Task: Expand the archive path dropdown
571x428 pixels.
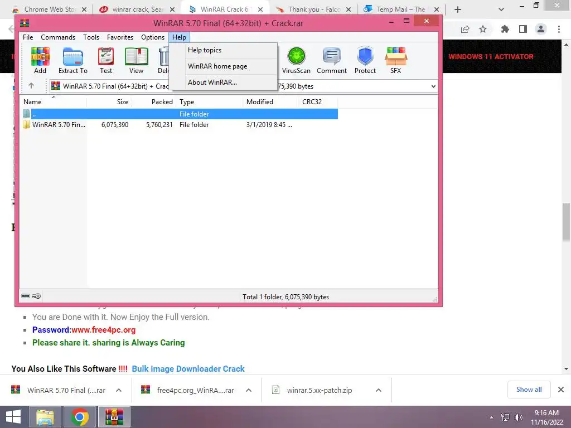Action: click(433, 86)
